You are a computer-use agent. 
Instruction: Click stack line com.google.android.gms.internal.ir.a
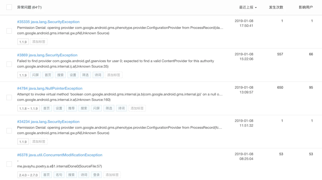click(x=64, y=100)
